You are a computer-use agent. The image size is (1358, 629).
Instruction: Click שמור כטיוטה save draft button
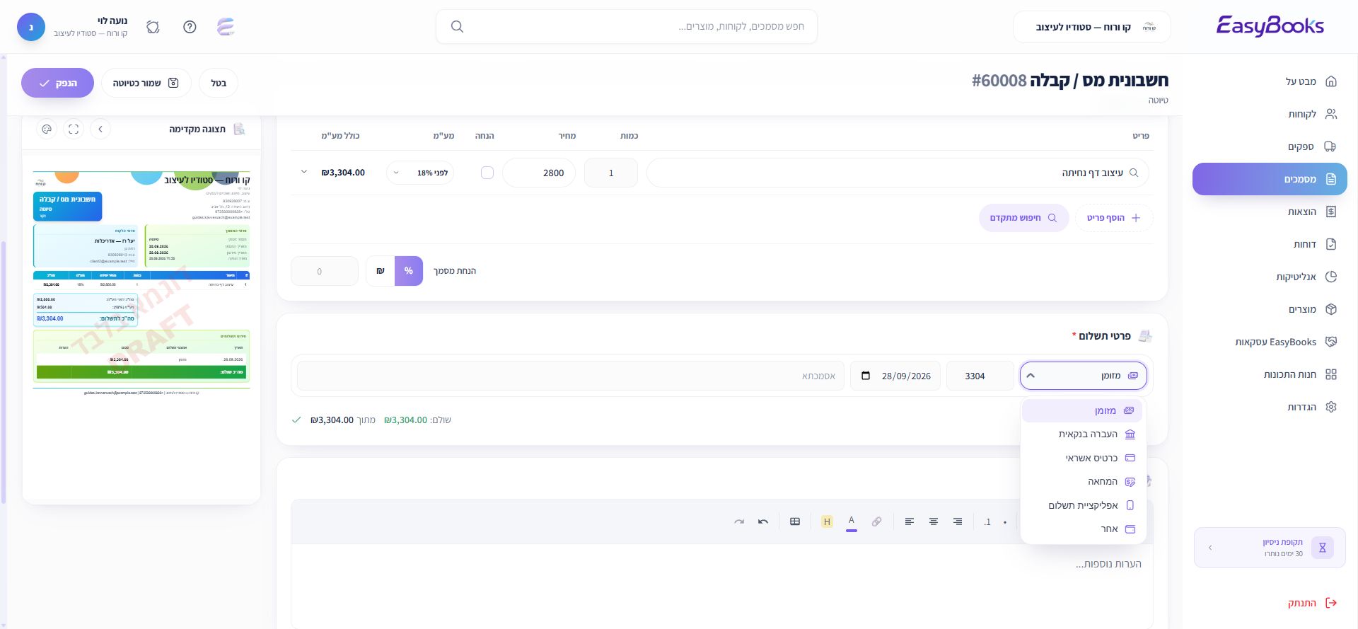(146, 83)
